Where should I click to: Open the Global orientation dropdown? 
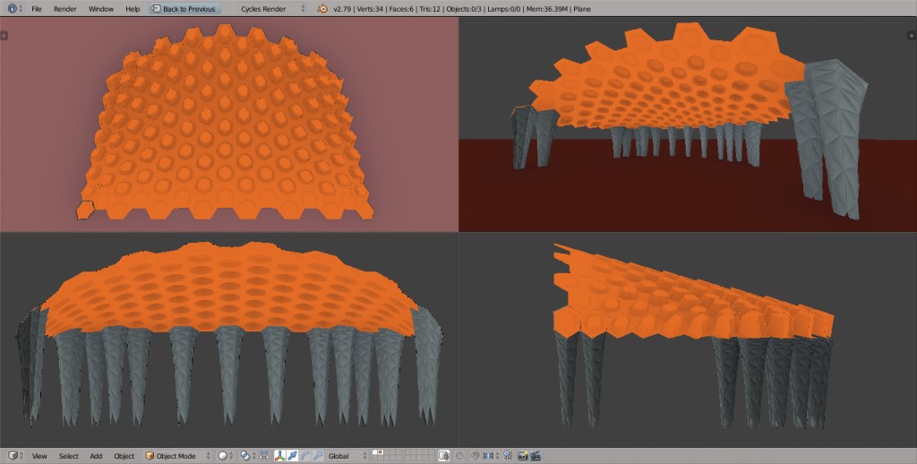346,456
